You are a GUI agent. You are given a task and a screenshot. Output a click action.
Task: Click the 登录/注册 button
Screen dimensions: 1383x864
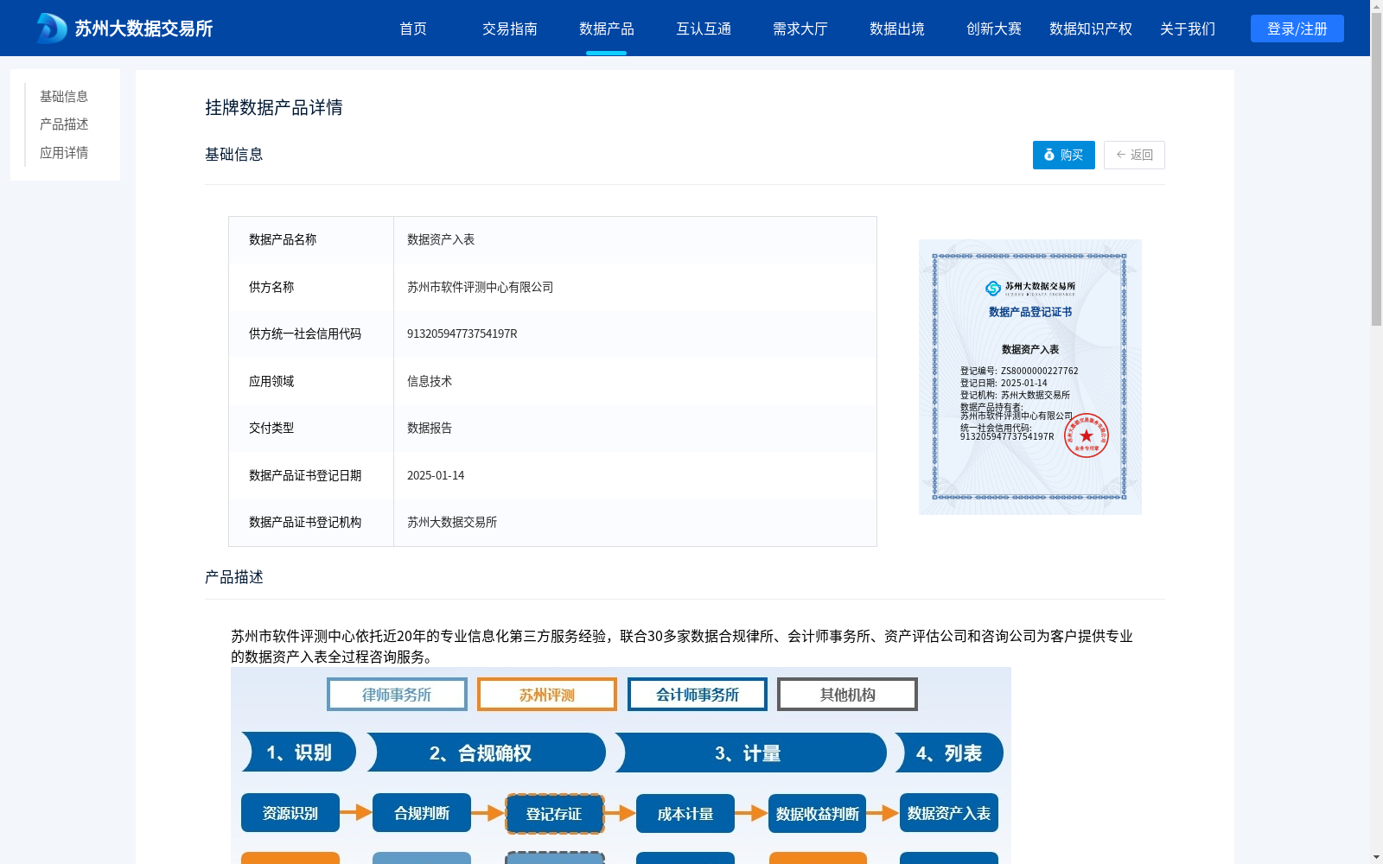click(x=1297, y=29)
